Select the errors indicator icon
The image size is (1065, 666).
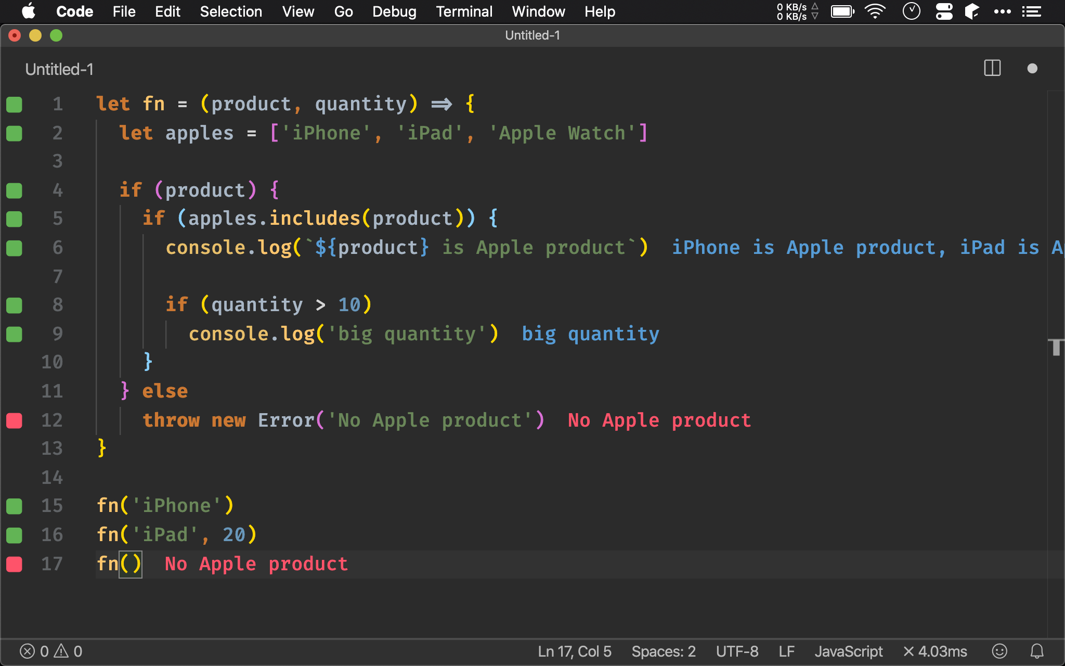[x=28, y=651]
